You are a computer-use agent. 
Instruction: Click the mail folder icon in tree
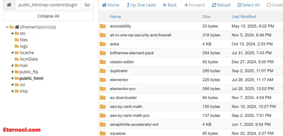coord(17,66)
